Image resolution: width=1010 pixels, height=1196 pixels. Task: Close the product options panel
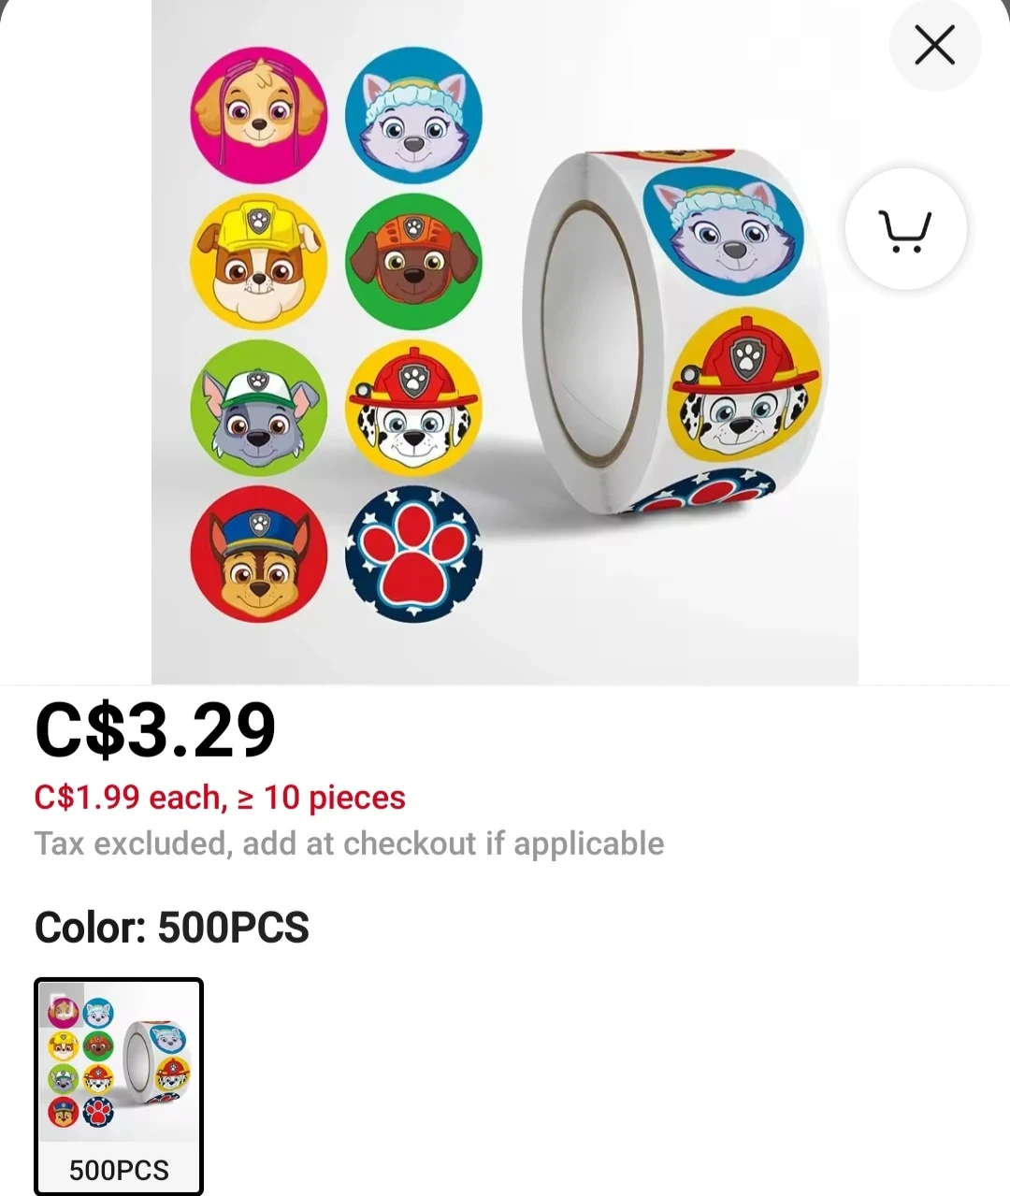tap(934, 45)
